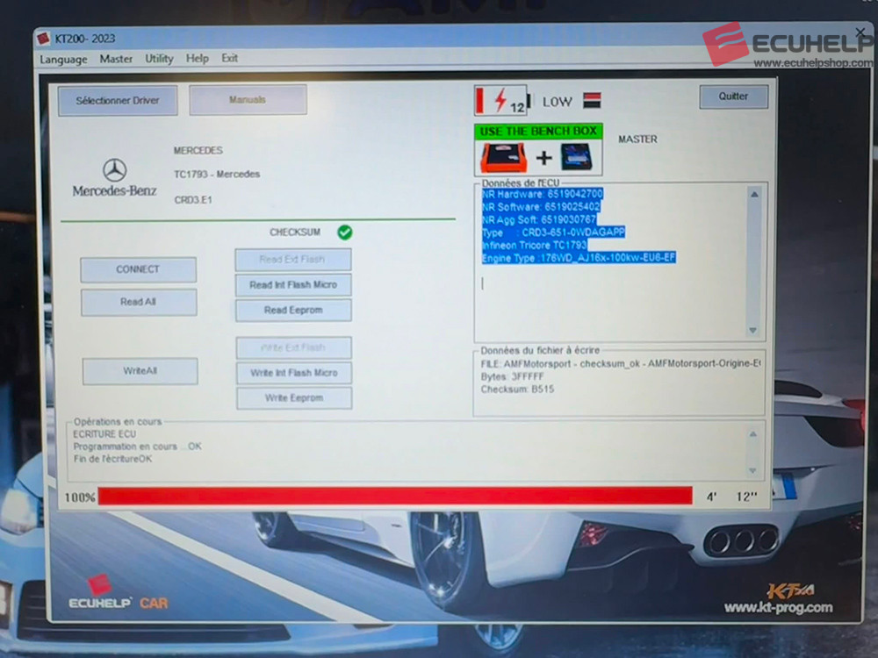Click the Write Eeprom button
Image resolution: width=878 pixels, height=658 pixels.
294,397
